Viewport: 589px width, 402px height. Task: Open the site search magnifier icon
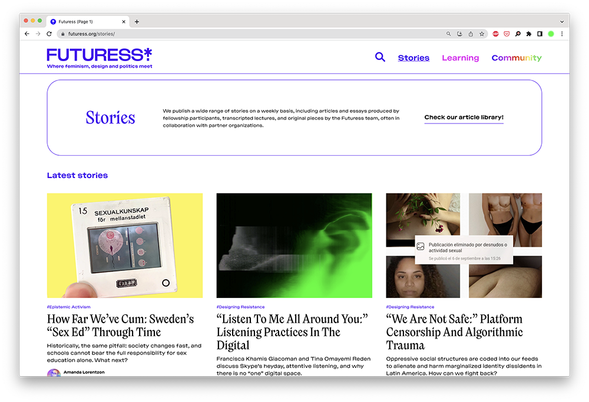(380, 58)
